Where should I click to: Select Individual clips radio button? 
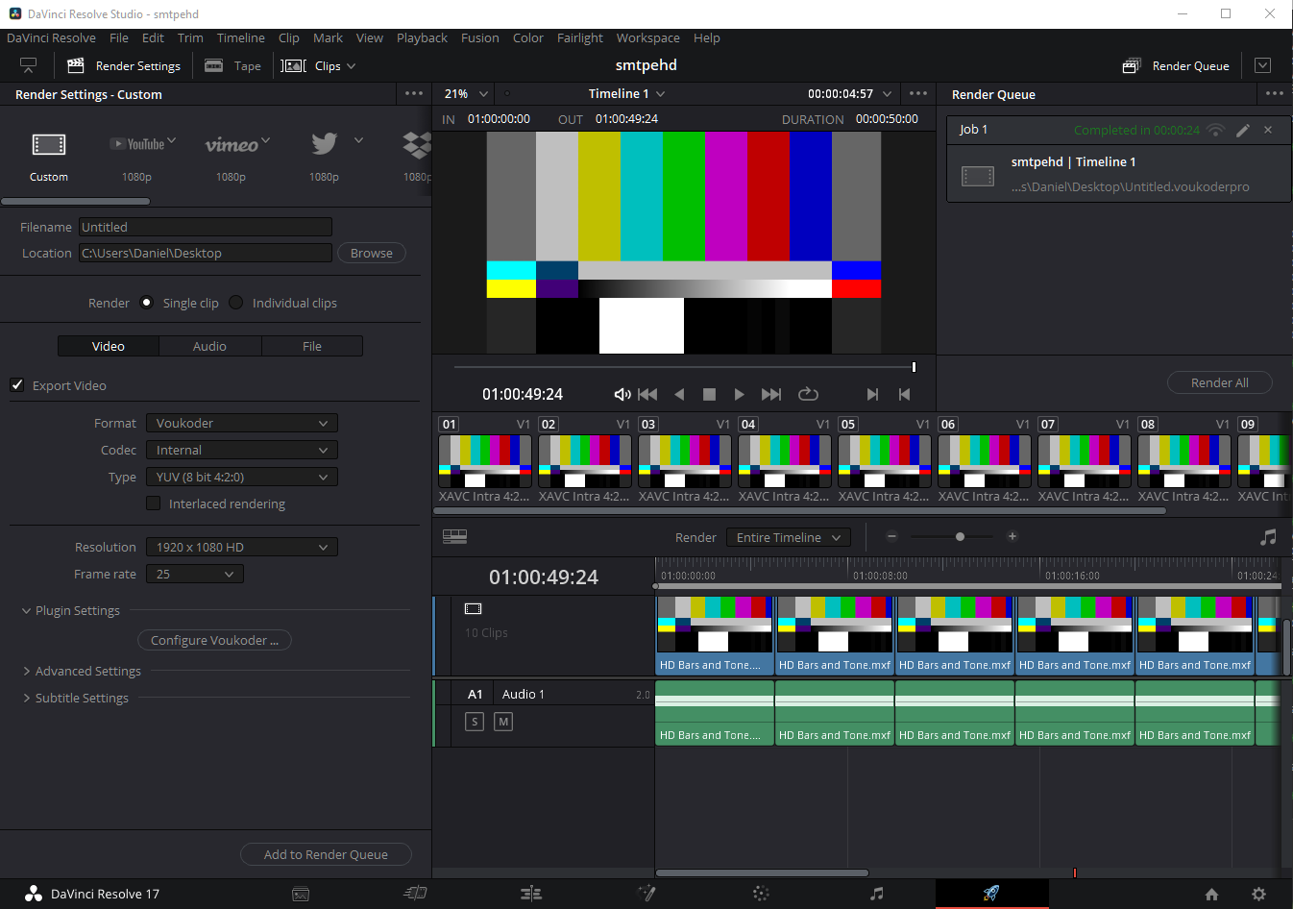[x=236, y=303]
